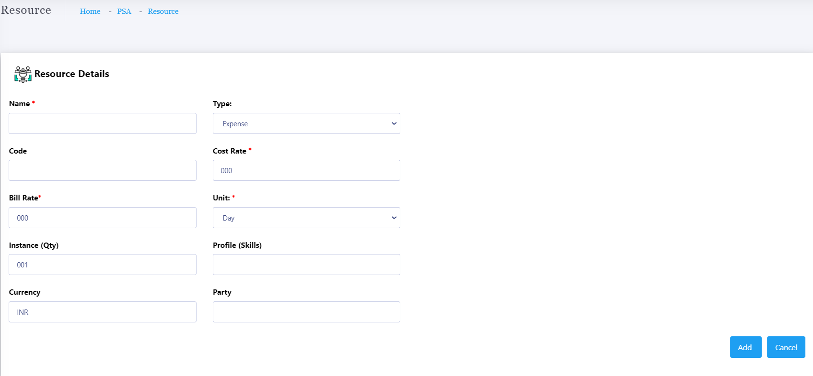Click the Add button
Viewport: 813px width, 376px height.
click(745, 347)
